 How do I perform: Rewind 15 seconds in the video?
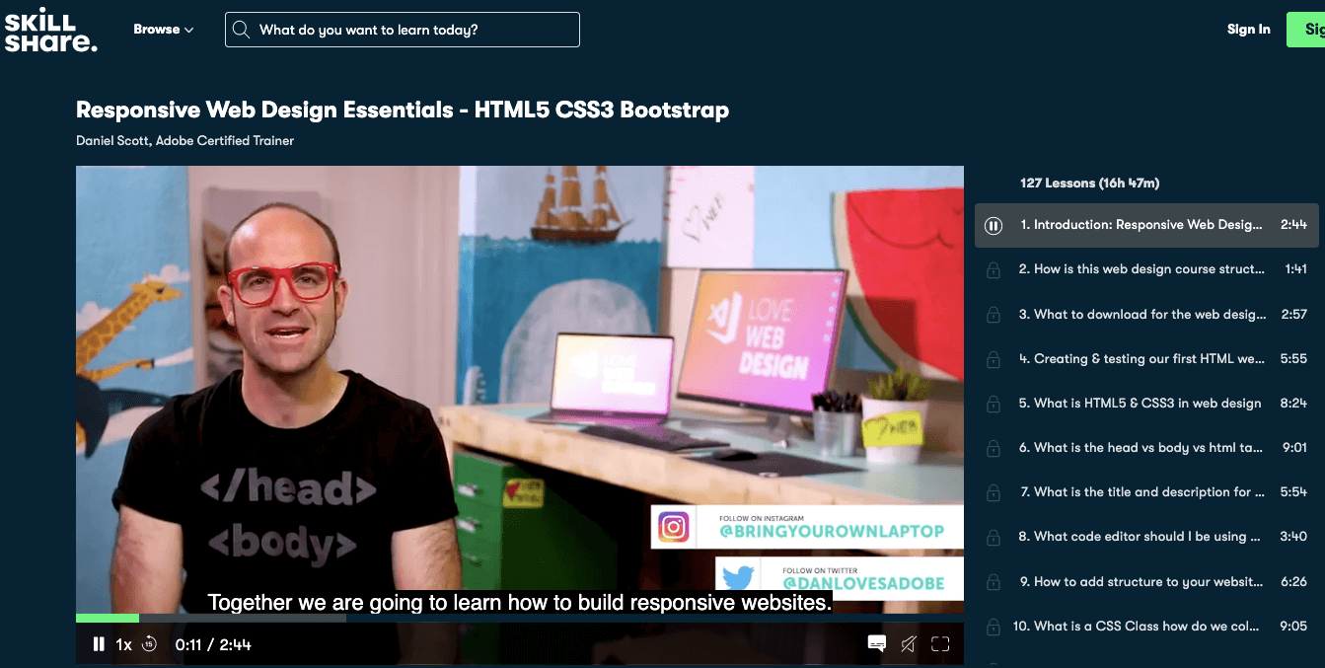(149, 644)
